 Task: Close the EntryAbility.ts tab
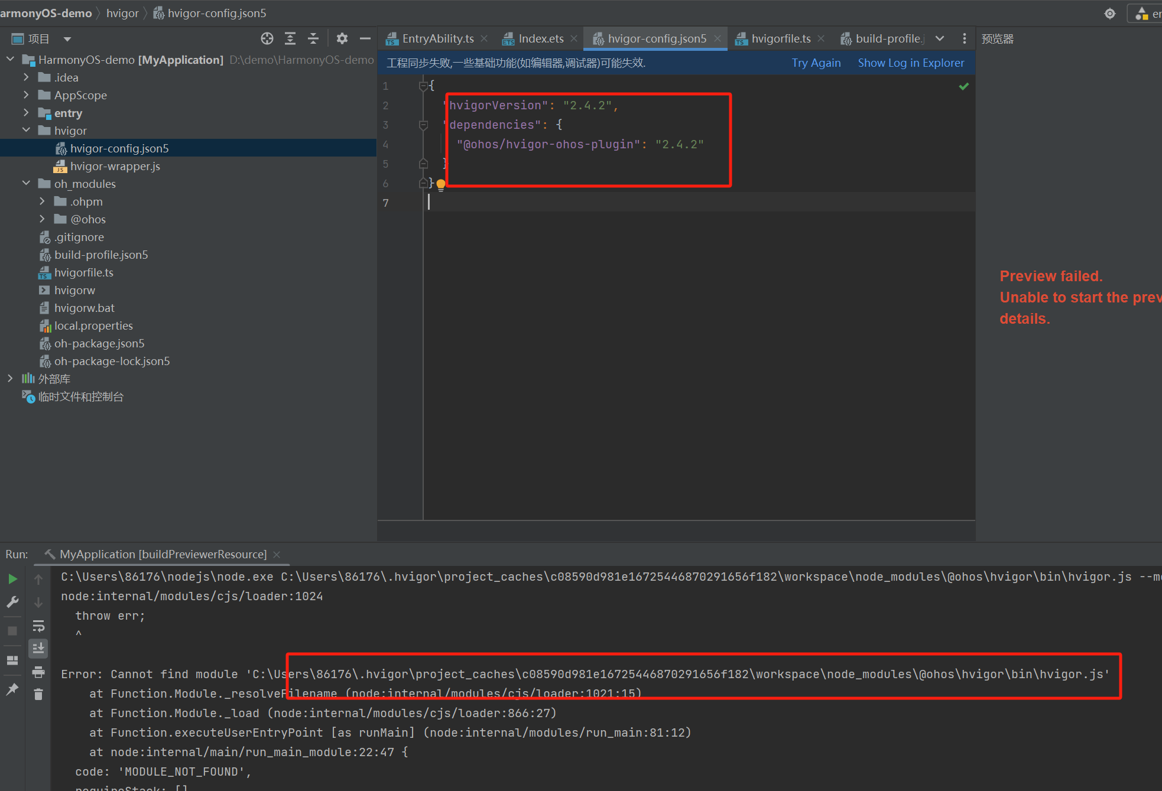484,38
